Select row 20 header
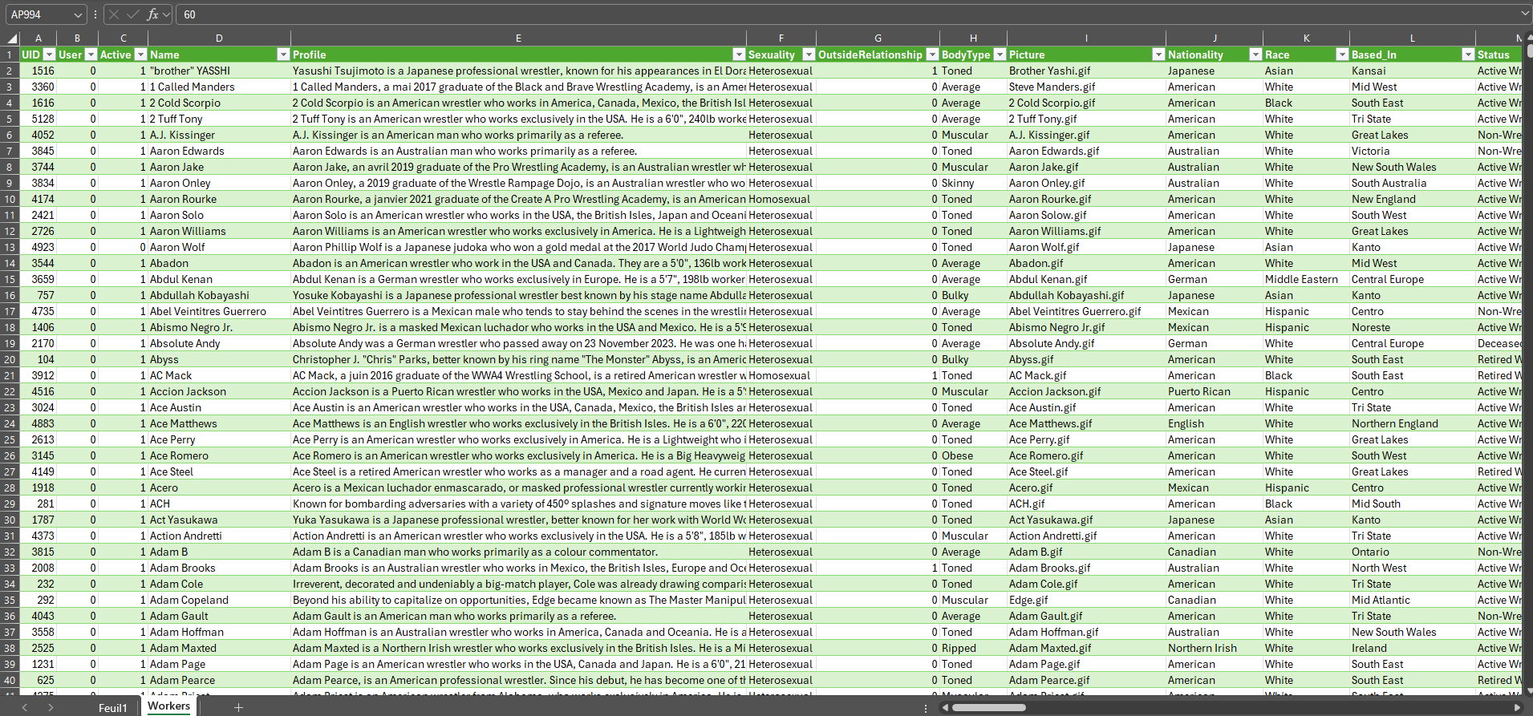1533x716 pixels. 10,359
